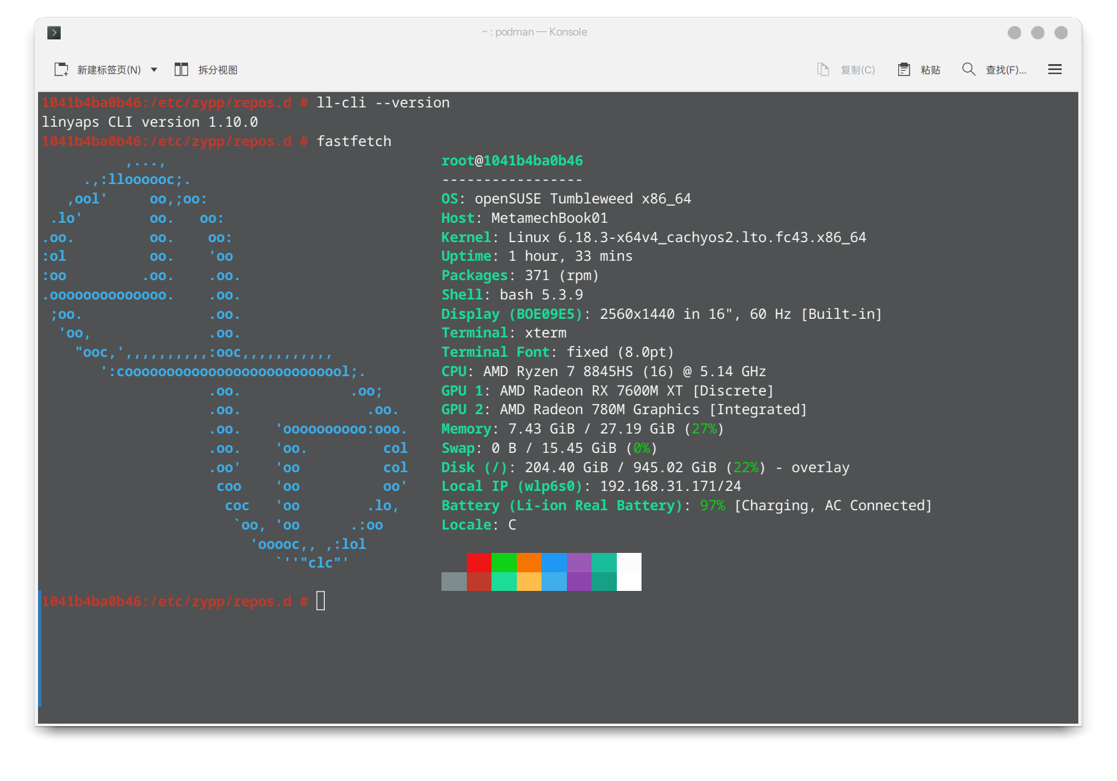
Task: Click the 'fastfetch' command text
Action: [x=354, y=141]
